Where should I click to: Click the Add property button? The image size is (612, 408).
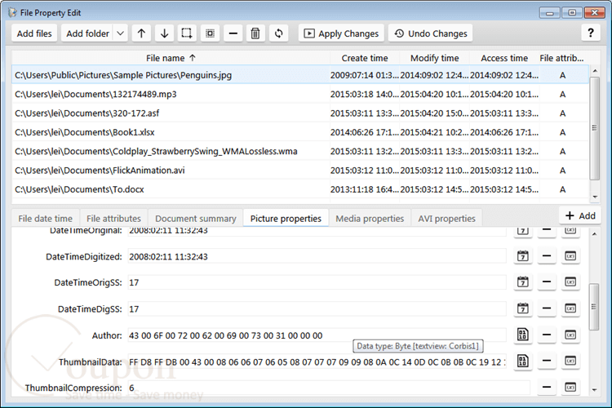[x=580, y=215]
